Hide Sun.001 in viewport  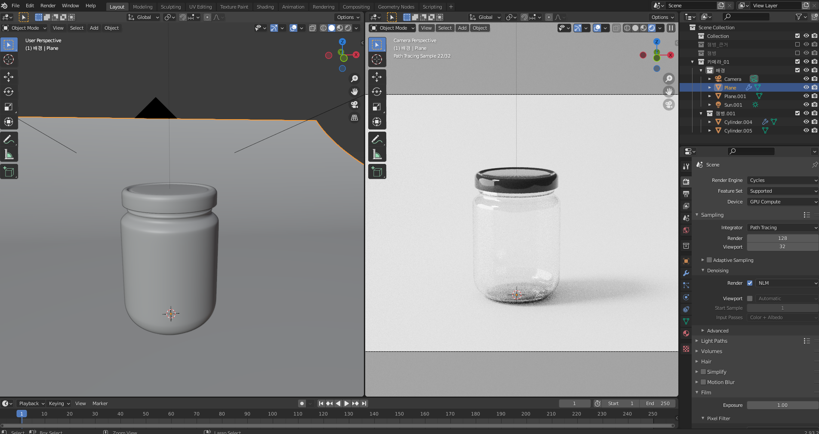pos(806,105)
